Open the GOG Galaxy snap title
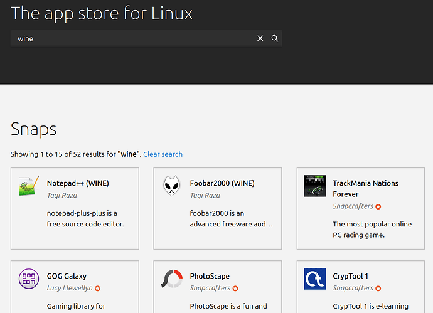Screen dimensions: 433x313 pyautogui.click(x=67, y=276)
